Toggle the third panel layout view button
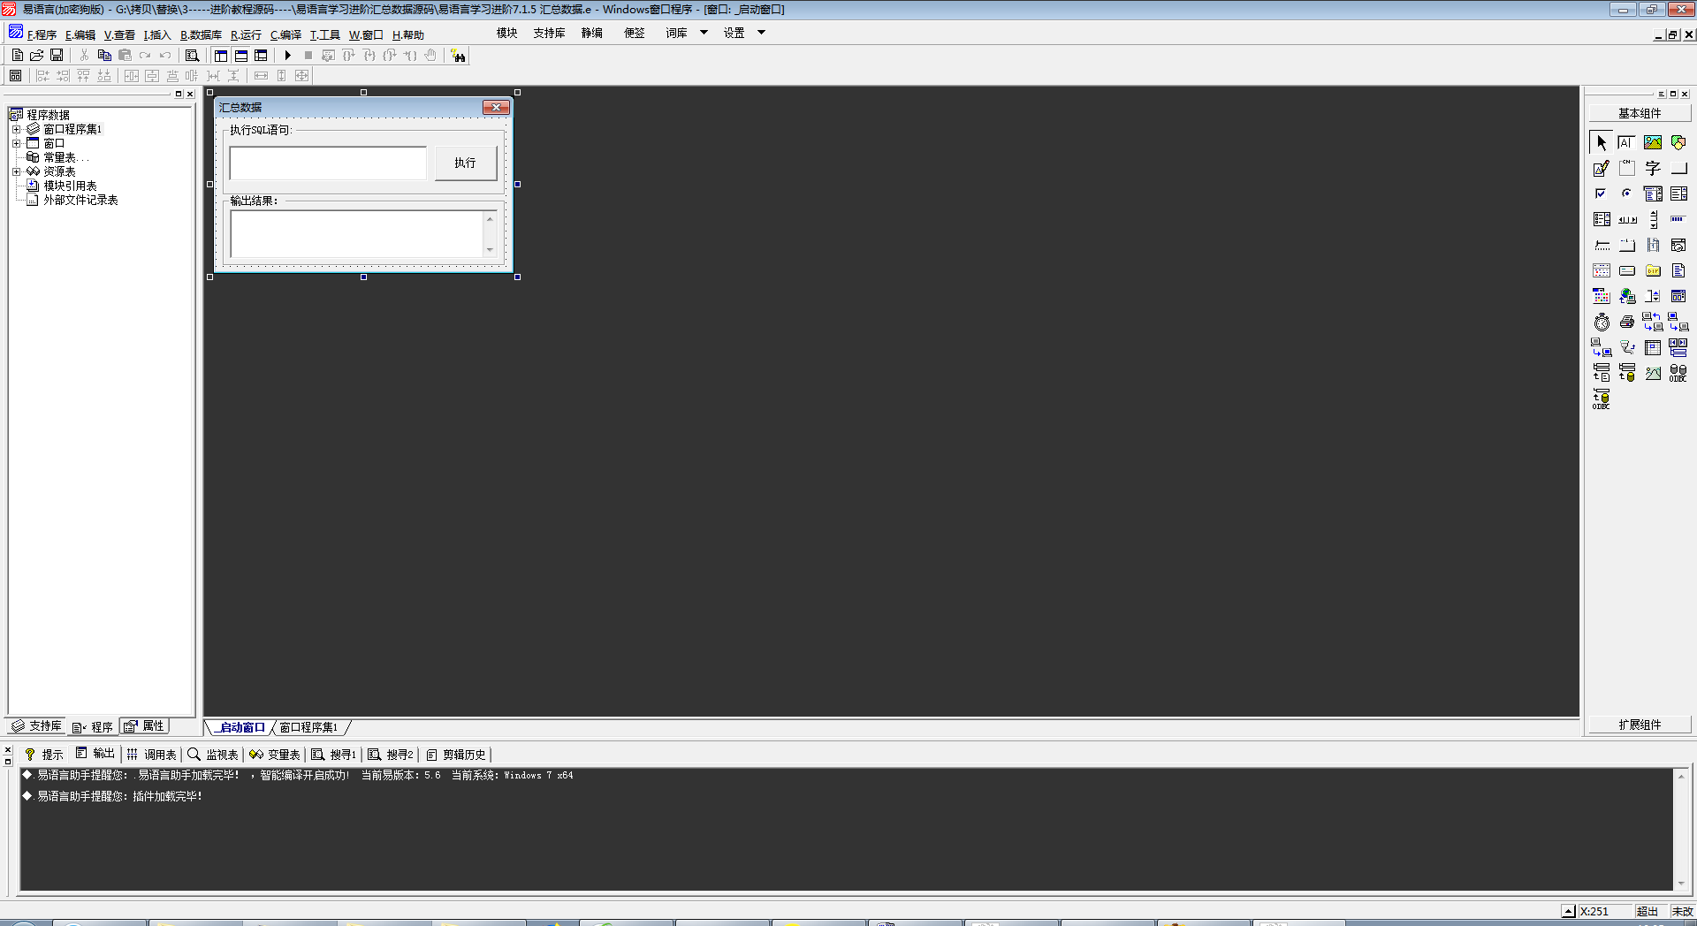1697x926 pixels. tap(261, 56)
